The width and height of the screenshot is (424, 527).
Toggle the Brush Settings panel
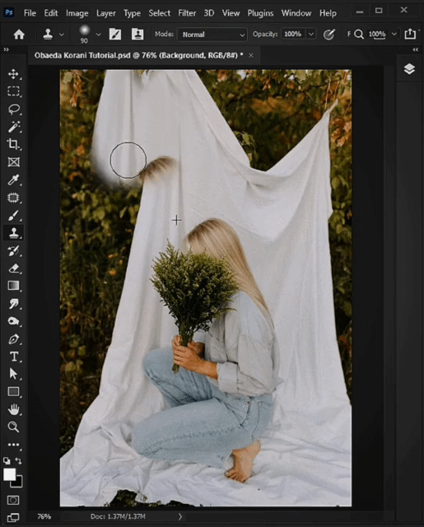(115, 35)
